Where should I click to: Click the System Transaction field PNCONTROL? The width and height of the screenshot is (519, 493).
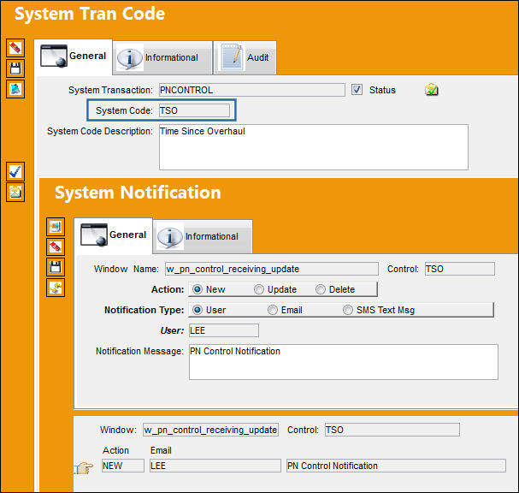pyautogui.click(x=252, y=90)
